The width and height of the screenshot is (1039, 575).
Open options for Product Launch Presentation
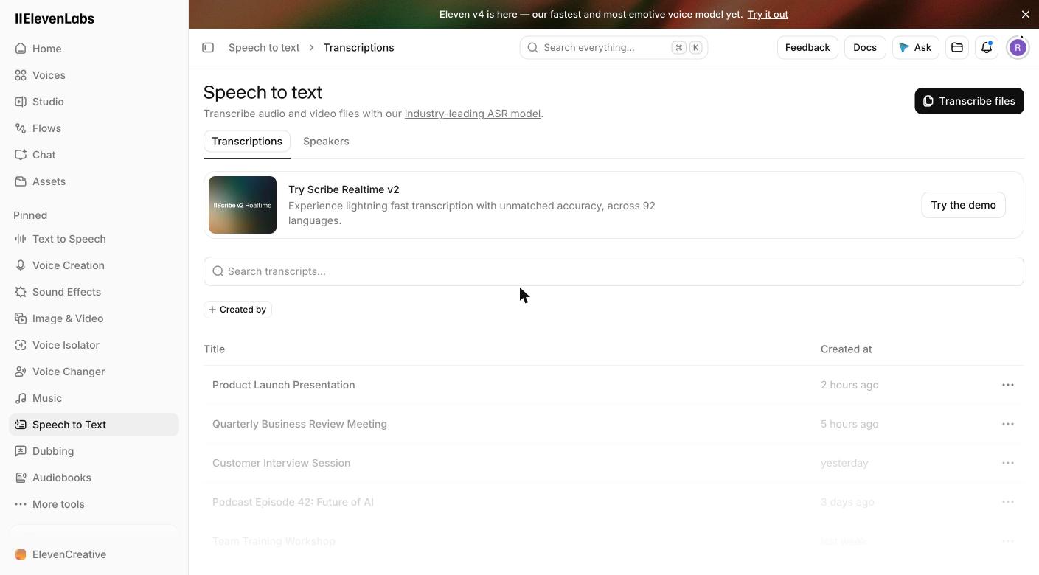click(1007, 385)
